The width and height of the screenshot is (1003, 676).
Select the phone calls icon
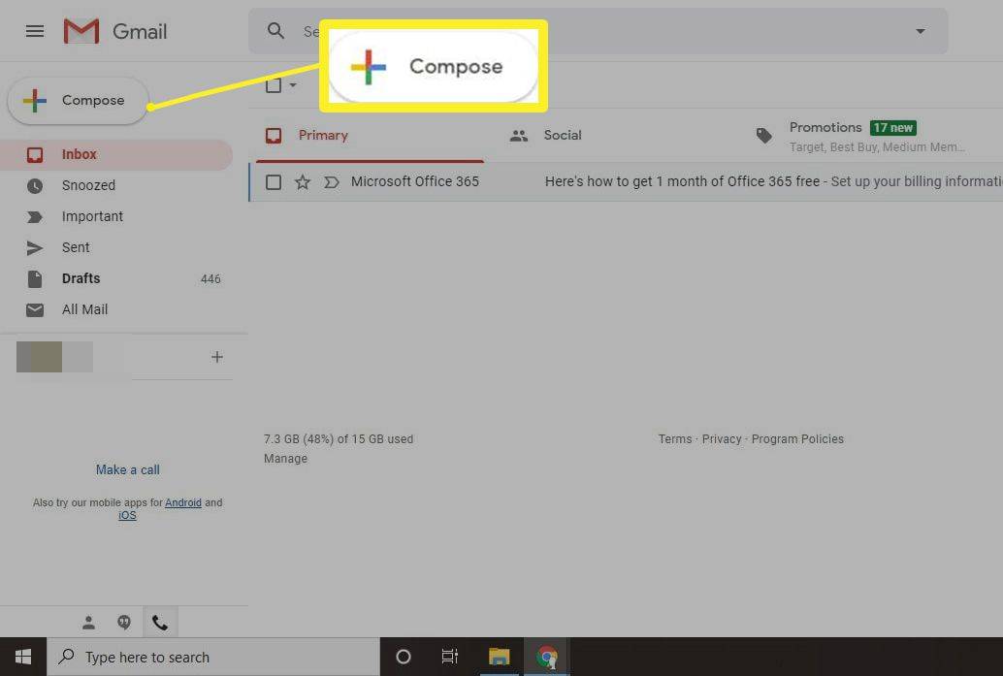point(160,623)
